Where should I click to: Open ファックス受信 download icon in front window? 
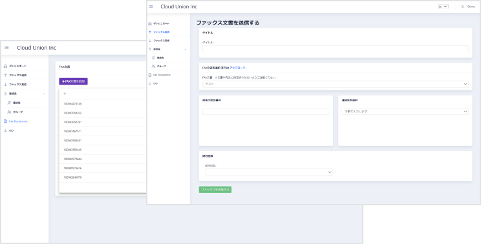tap(150, 41)
